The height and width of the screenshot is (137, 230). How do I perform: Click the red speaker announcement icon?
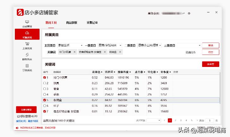(x=17, y=128)
